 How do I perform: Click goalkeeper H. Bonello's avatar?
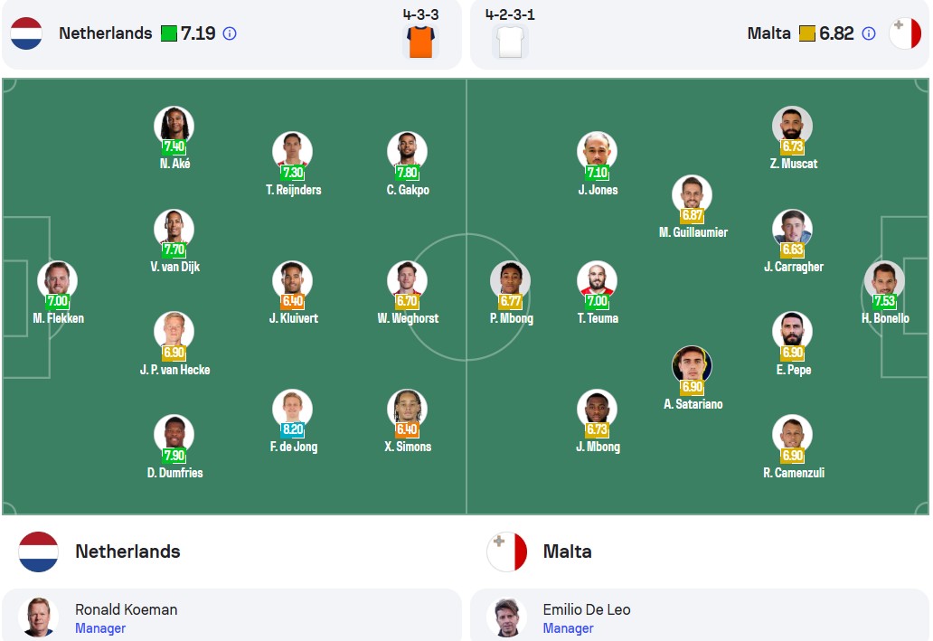884,280
